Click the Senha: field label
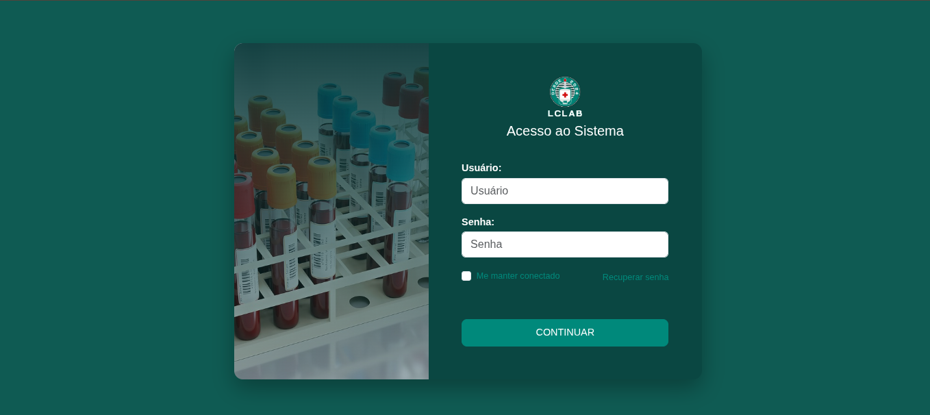The height and width of the screenshot is (415, 930). pos(478,222)
